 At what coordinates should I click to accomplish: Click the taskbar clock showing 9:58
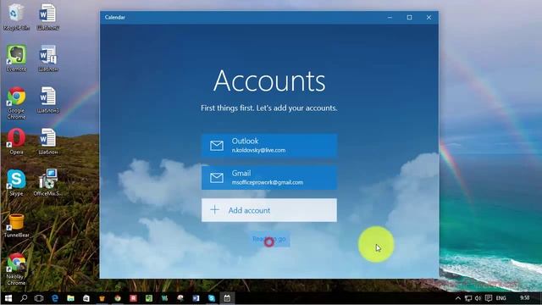pos(524,297)
